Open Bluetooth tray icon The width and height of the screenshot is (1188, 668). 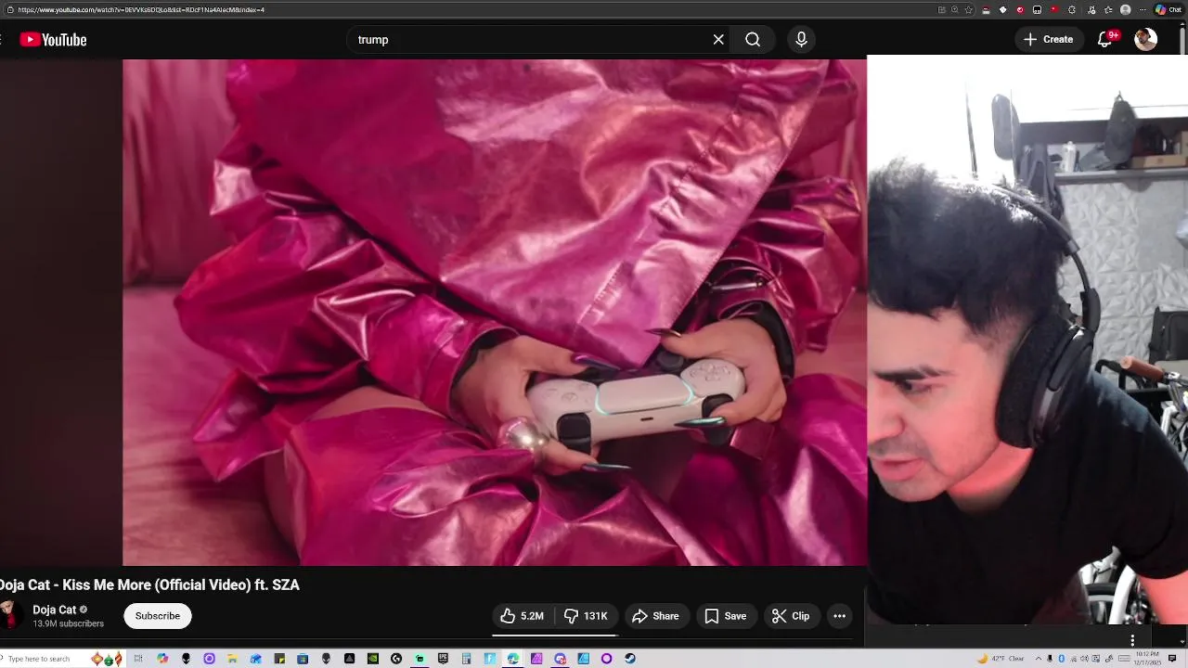[x=1062, y=659]
